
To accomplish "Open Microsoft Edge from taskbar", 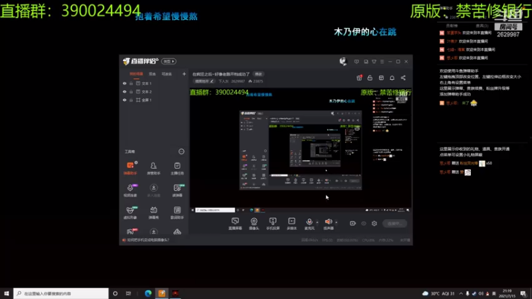I will click(x=148, y=294).
